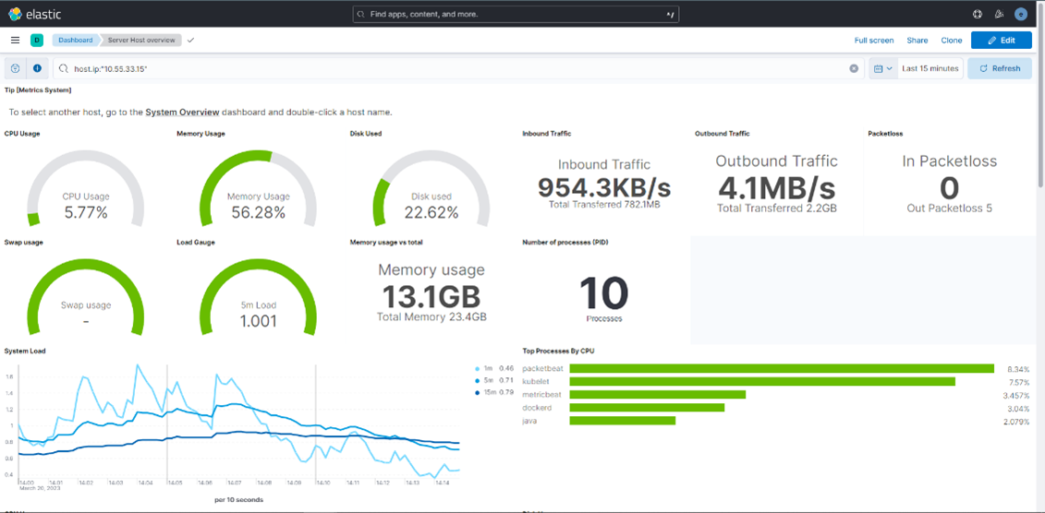This screenshot has width=1045, height=513.
Task: Toggle the 15m series in System Load legend
Action: 488,392
